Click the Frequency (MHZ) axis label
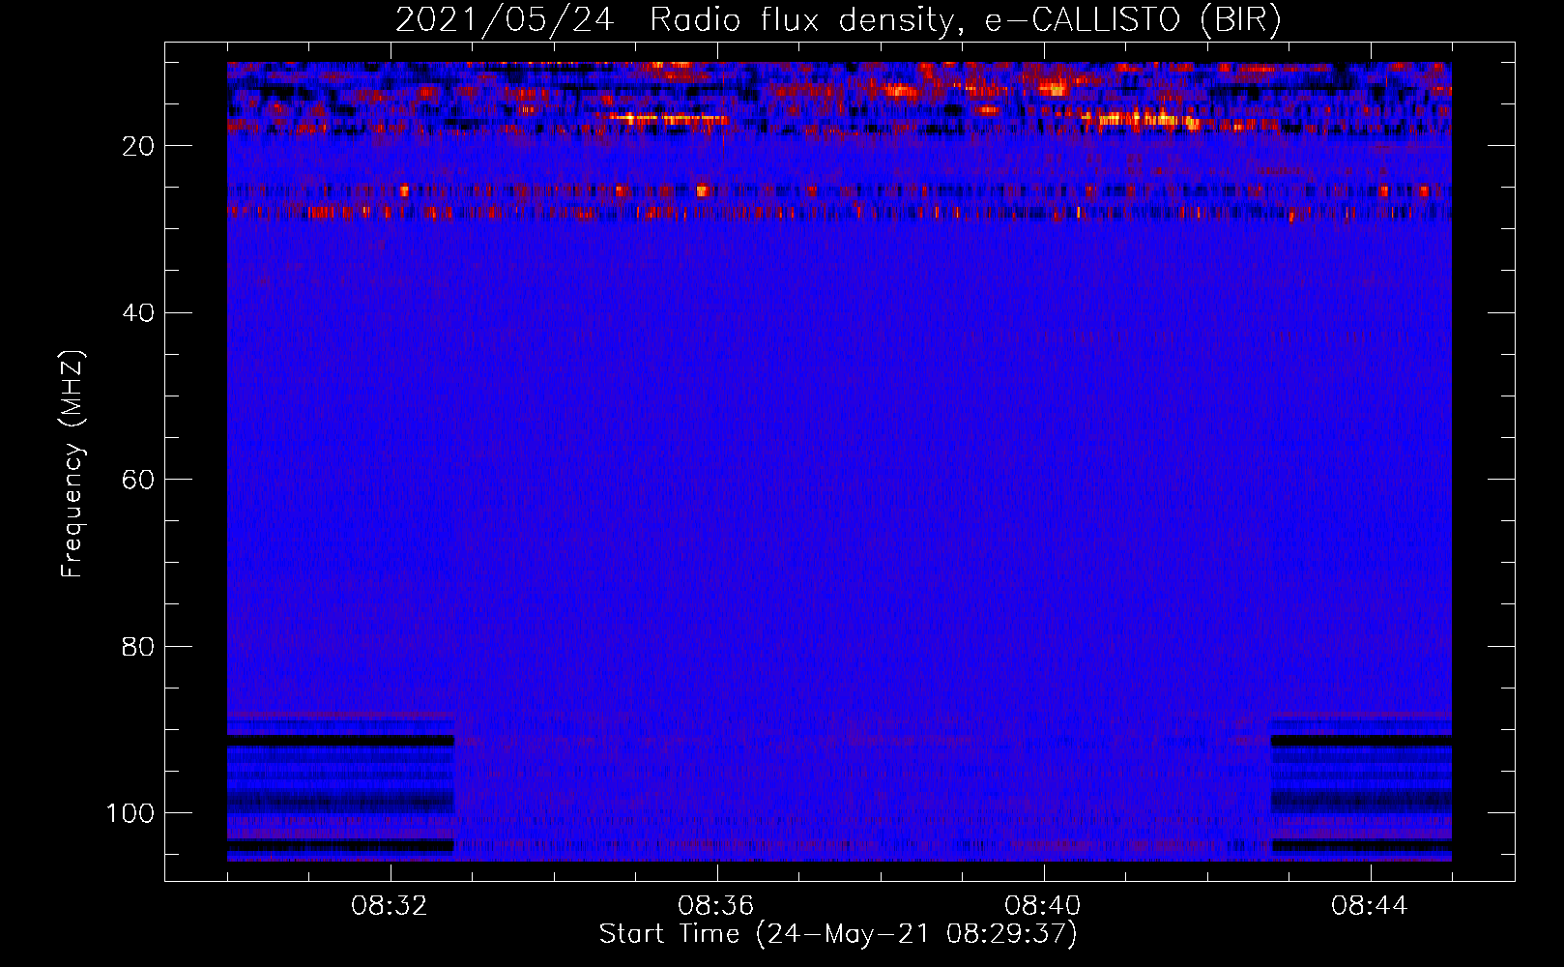This screenshot has height=967, width=1564. click(73, 464)
